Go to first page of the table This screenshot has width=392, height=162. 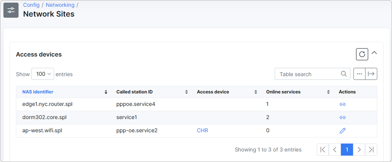323,150
